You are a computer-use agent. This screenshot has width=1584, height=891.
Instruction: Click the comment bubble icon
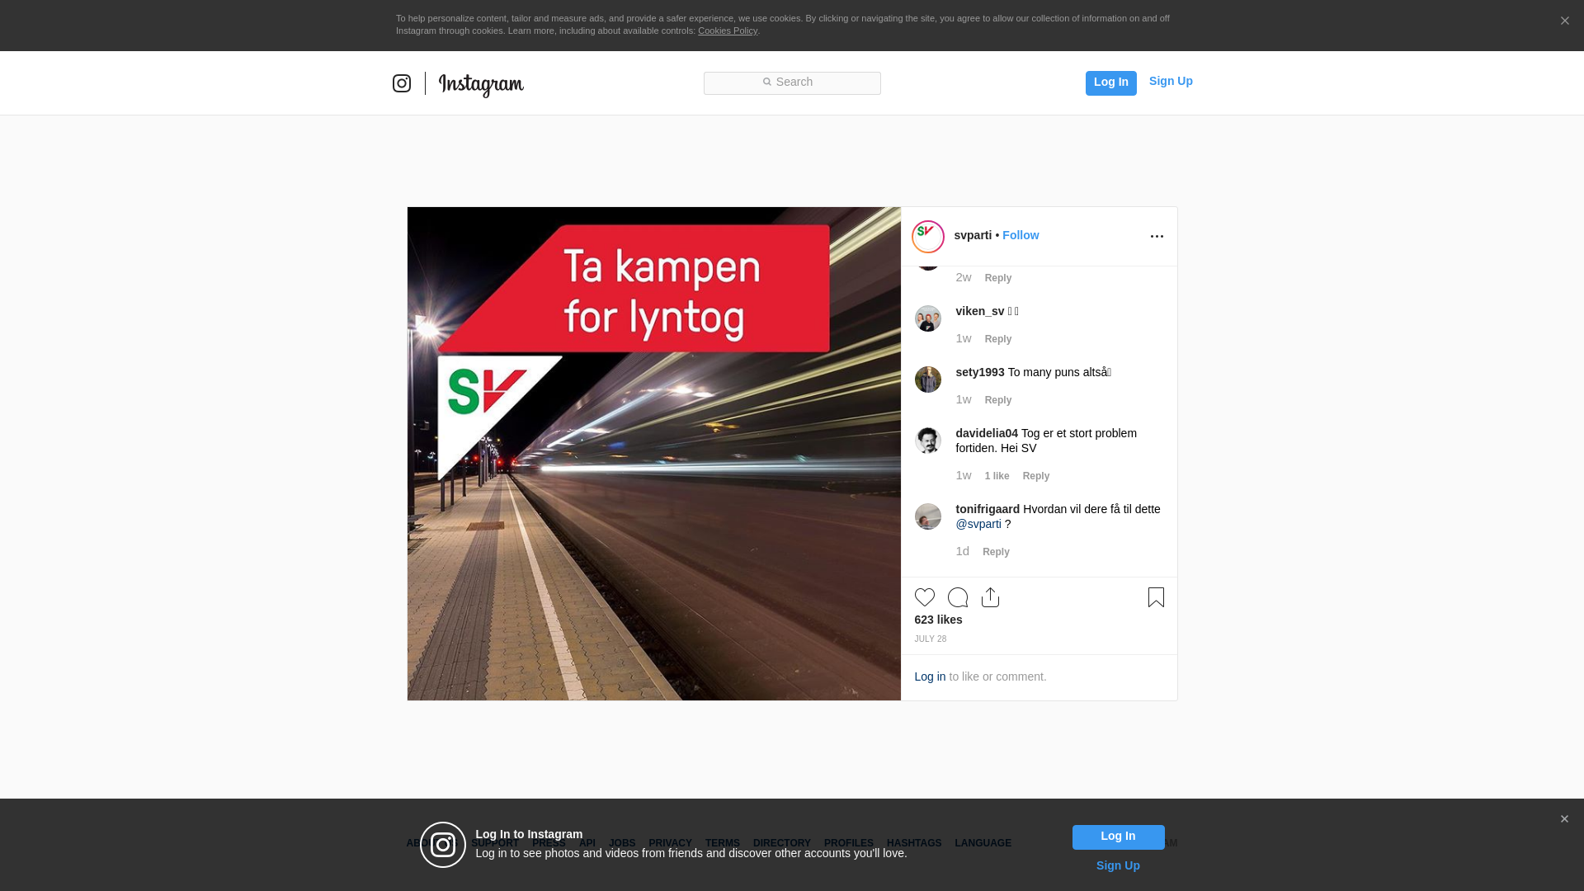(958, 597)
